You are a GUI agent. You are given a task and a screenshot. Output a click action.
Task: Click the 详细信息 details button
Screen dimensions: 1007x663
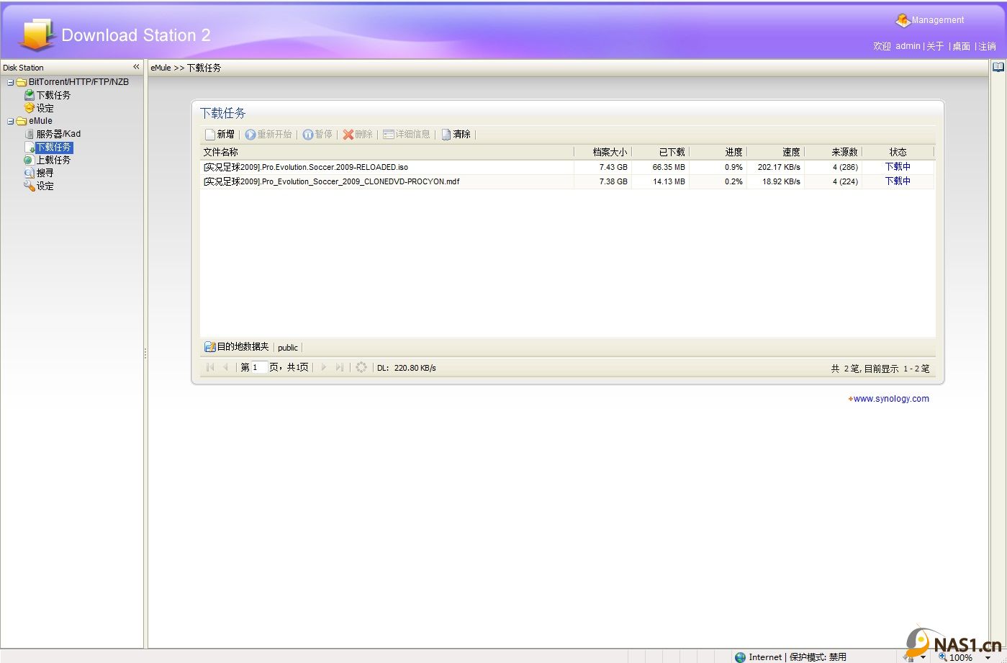pyautogui.click(x=407, y=135)
